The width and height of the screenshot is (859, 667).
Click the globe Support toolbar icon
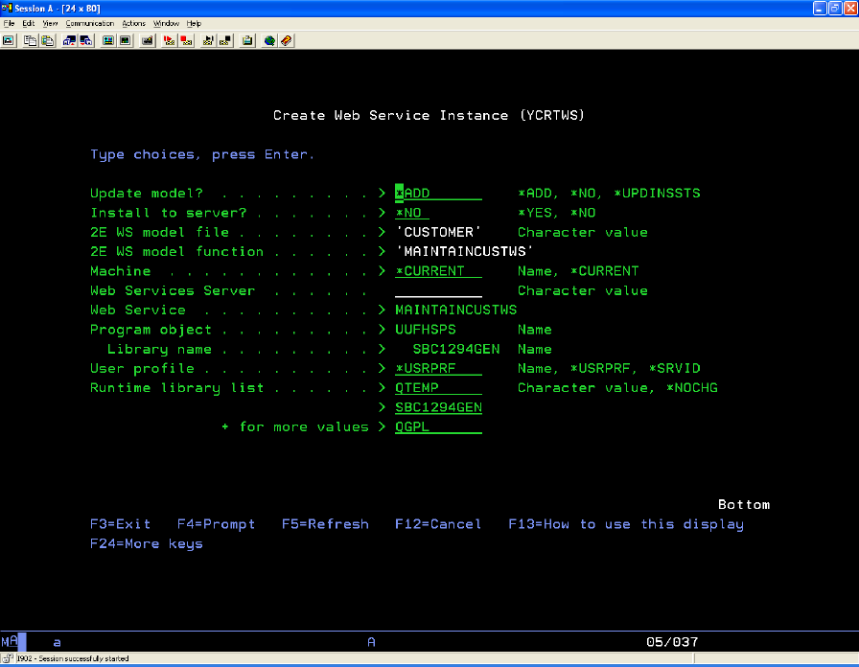pos(269,40)
